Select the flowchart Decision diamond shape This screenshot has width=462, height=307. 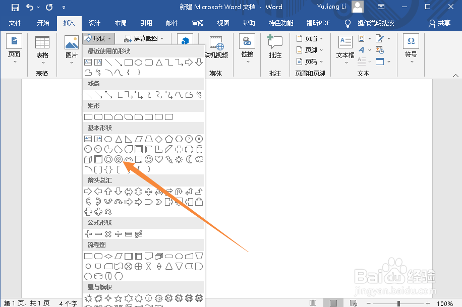tap(108, 256)
